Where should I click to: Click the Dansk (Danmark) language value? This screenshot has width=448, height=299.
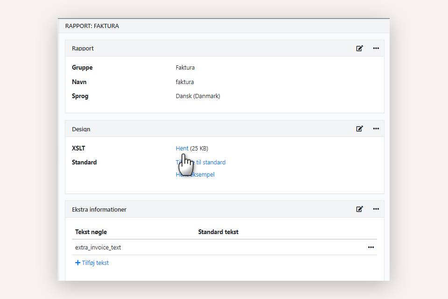[x=197, y=96]
